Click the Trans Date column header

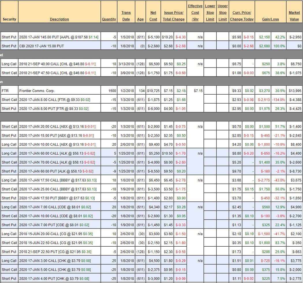click(126, 16)
